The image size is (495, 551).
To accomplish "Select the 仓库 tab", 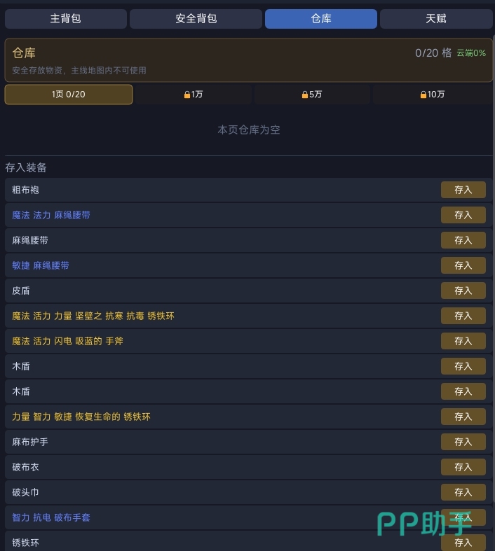I will click(320, 19).
